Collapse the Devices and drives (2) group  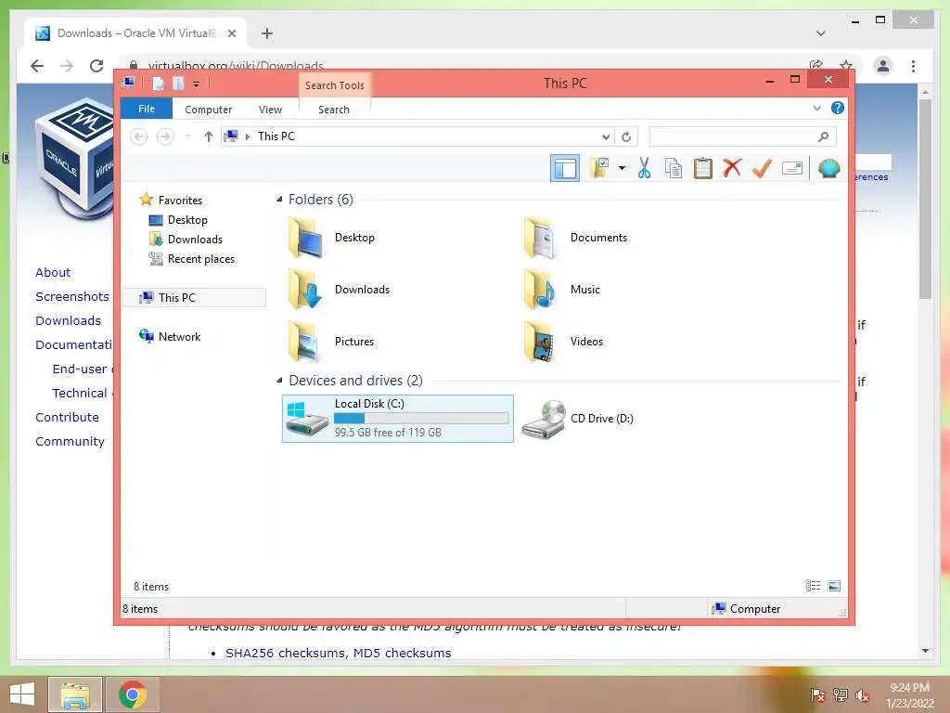click(x=279, y=380)
